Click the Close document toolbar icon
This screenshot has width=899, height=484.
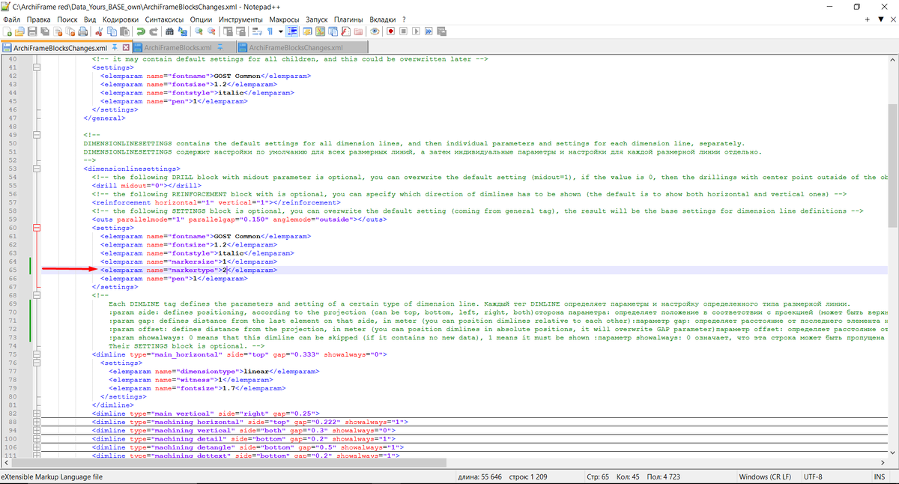[58, 31]
